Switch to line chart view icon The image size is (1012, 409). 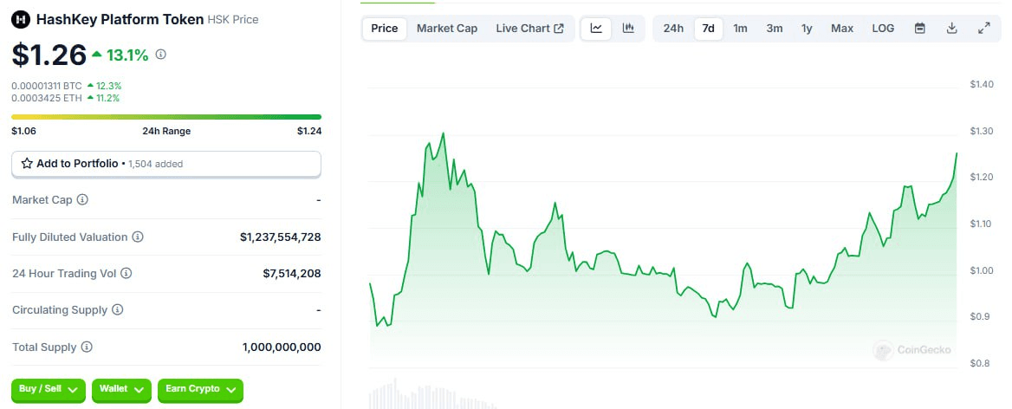tap(596, 29)
